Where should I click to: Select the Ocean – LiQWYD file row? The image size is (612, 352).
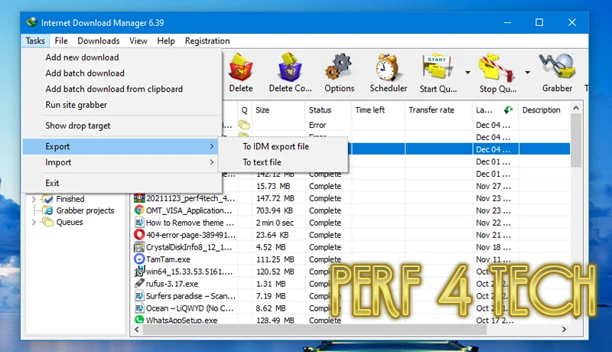tap(189, 308)
